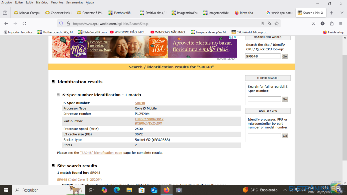The image size is (347, 195).
Task: Click the shield tracking protection icon
Action: 61,24
